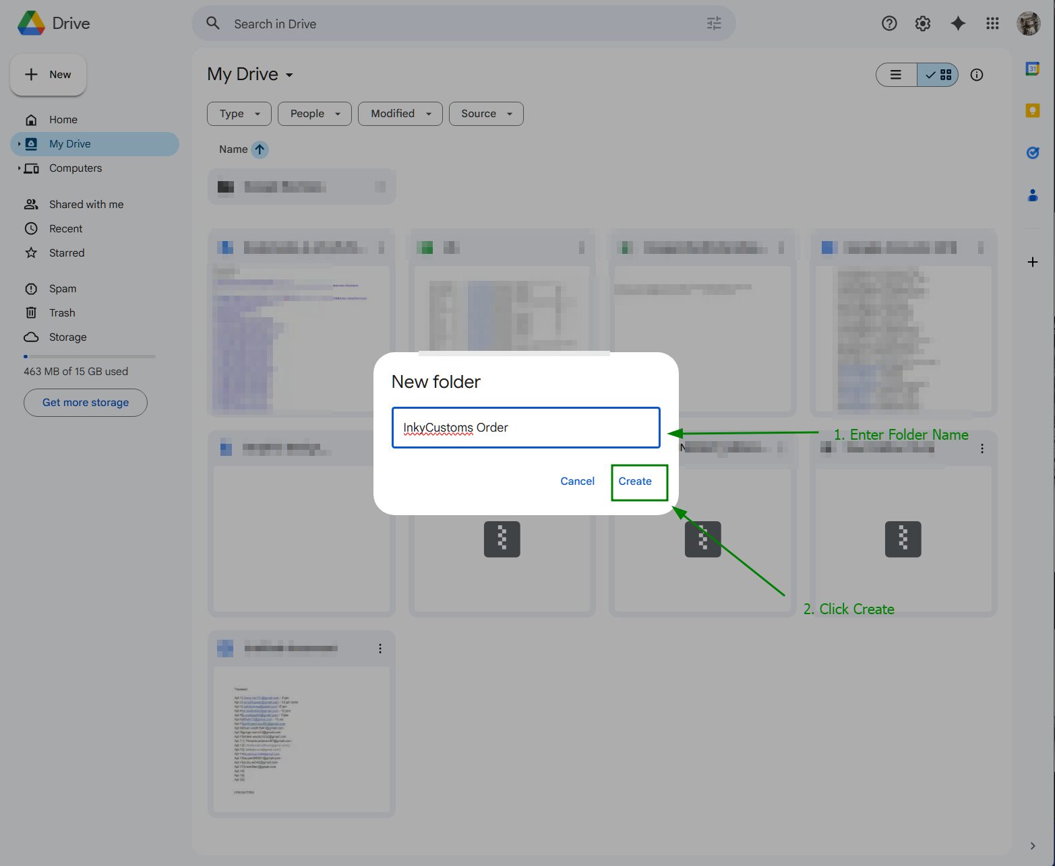
Task: Open the People filter dropdown
Action: [315, 114]
